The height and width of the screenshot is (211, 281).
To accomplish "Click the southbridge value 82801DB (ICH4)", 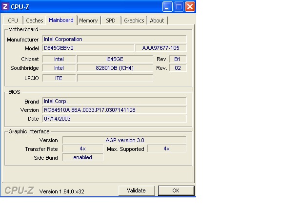I will click(x=115, y=68).
